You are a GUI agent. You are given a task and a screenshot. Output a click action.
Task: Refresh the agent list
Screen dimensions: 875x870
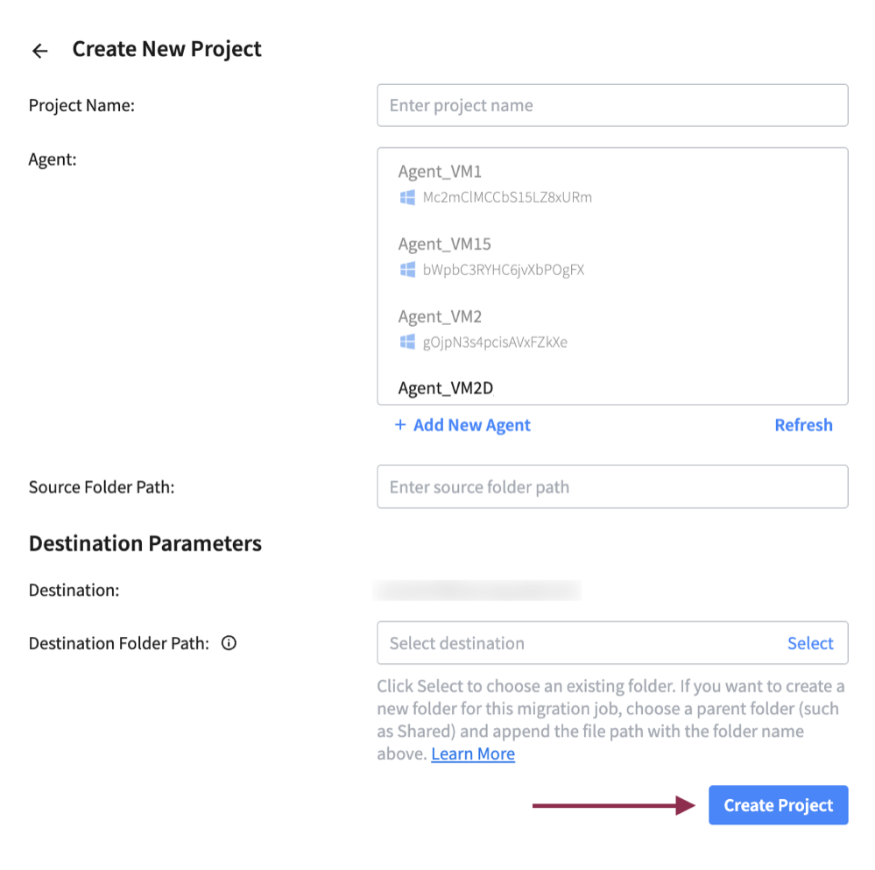point(803,425)
